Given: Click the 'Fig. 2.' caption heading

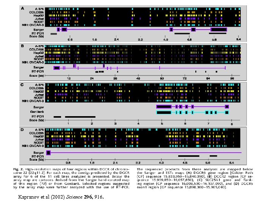Looking at the screenshot, I should (18, 169).
